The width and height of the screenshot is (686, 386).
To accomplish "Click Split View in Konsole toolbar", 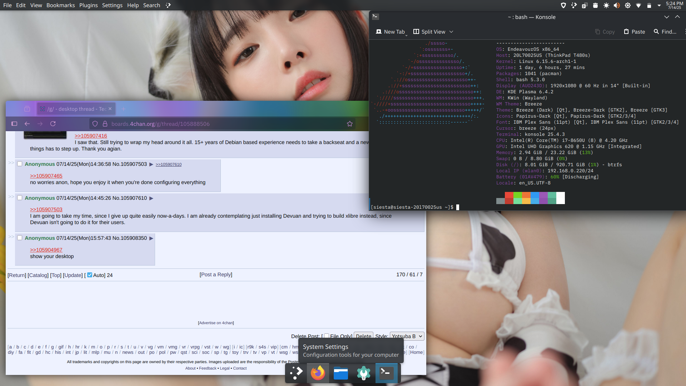I will pyautogui.click(x=429, y=32).
